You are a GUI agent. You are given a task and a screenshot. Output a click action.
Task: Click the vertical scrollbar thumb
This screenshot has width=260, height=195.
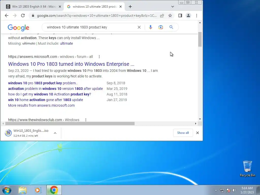tap(200, 39)
